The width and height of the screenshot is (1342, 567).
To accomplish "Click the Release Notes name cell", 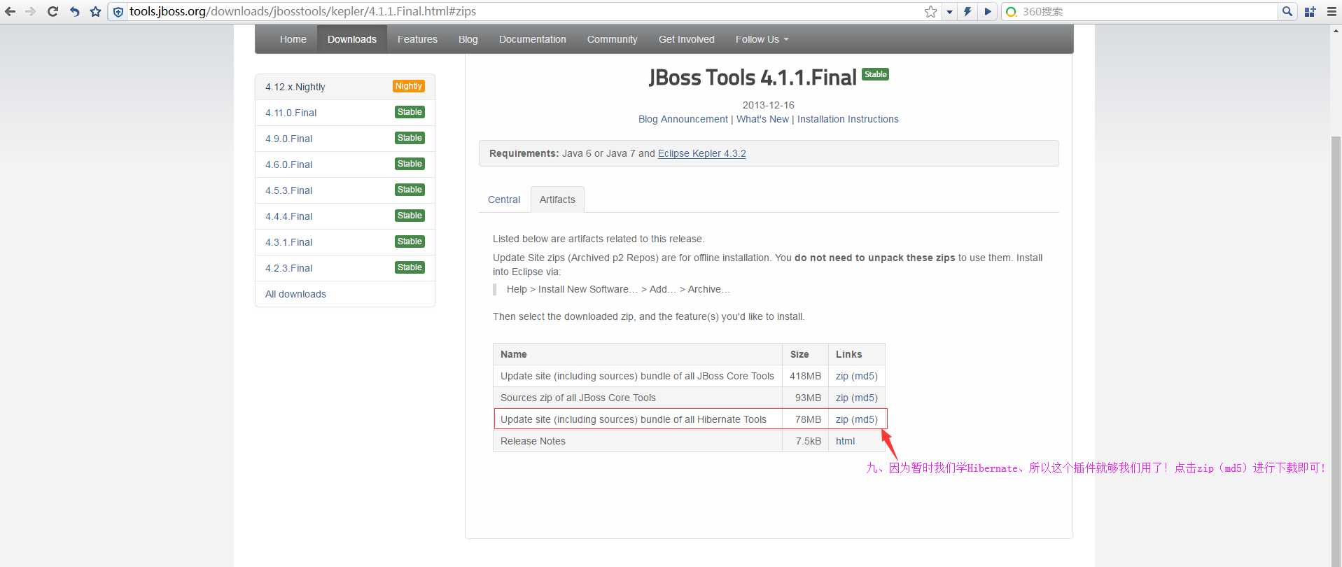I will pyautogui.click(x=638, y=441).
